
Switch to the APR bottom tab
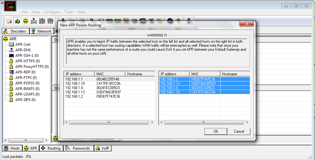click(30, 148)
